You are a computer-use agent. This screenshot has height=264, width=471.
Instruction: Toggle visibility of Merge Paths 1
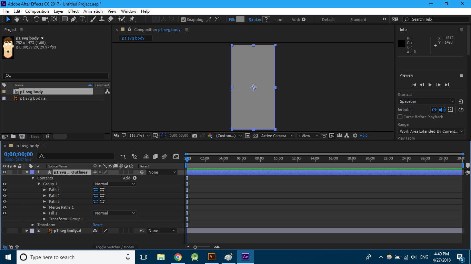tap(4, 207)
